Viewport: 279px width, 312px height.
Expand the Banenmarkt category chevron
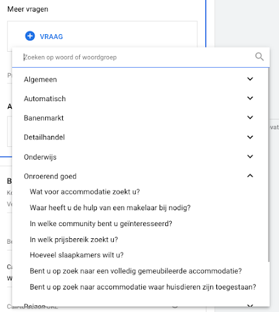(250, 118)
